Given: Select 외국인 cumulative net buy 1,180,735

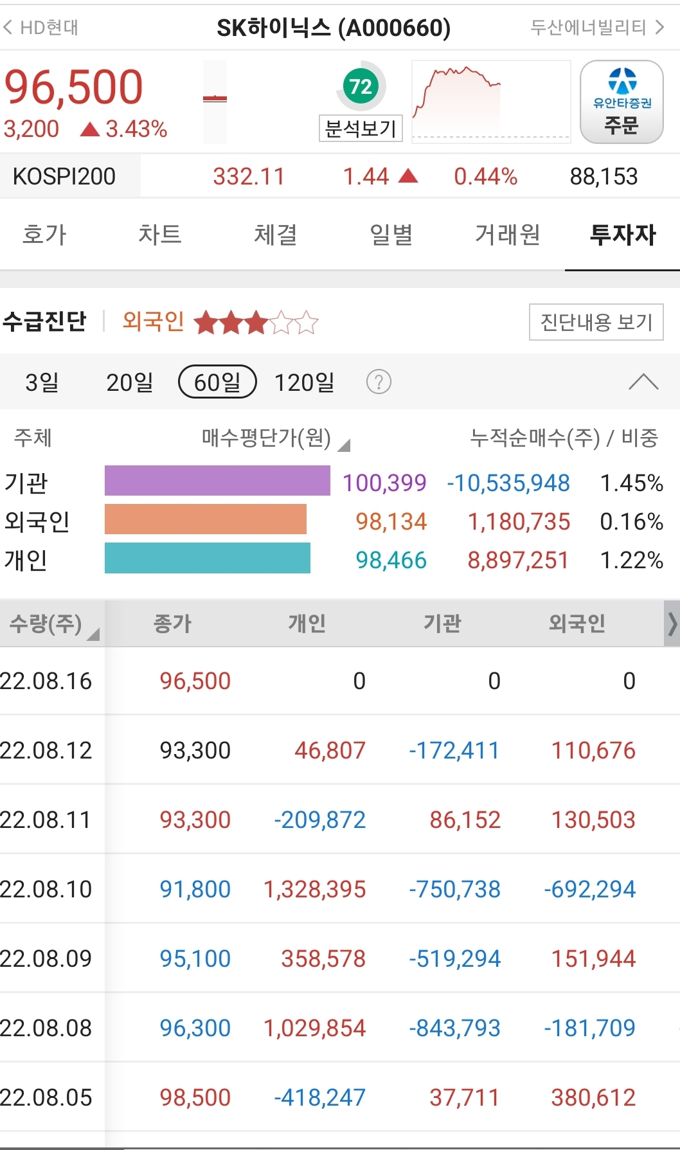Looking at the screenshot, I should (519, 521).
